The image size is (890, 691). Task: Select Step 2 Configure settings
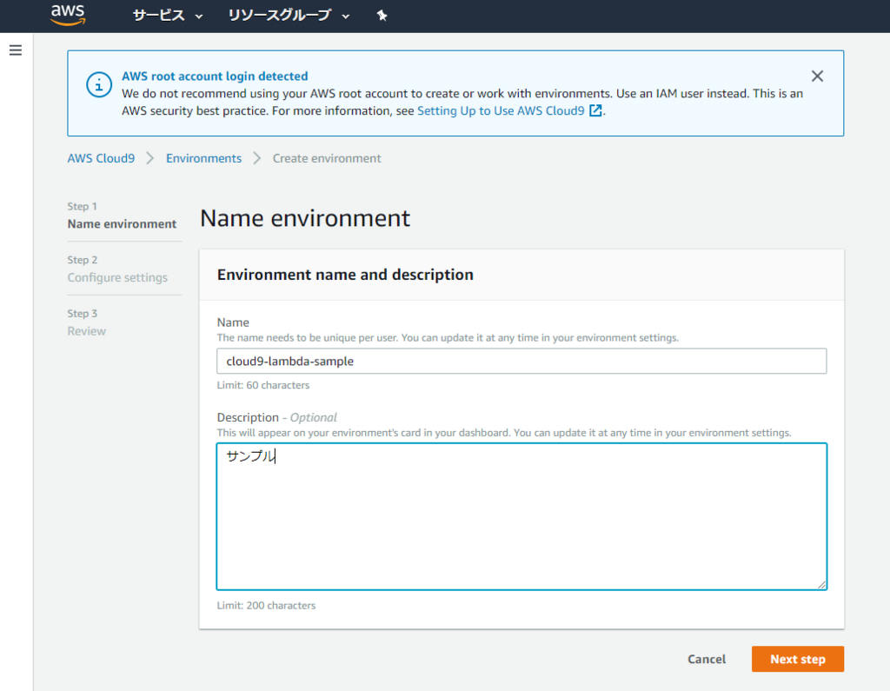pyautogui.click(x=117, y=269)
